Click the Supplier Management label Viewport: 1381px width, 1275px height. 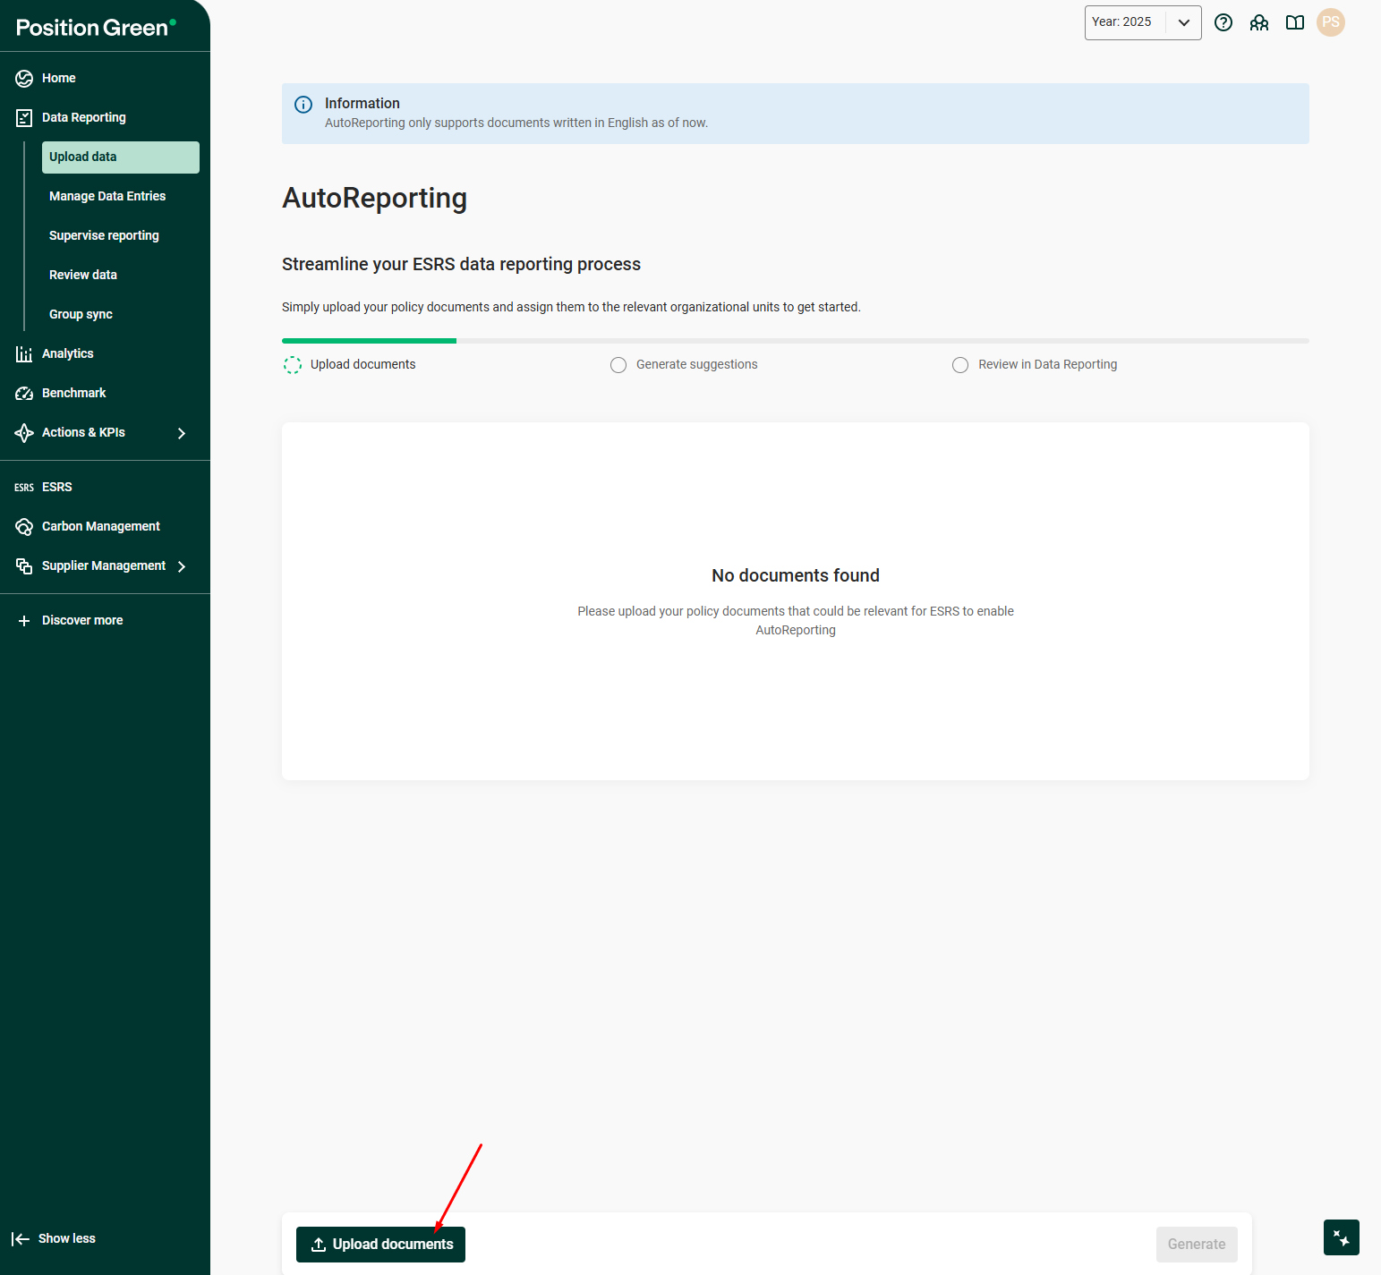coord(104,566)
